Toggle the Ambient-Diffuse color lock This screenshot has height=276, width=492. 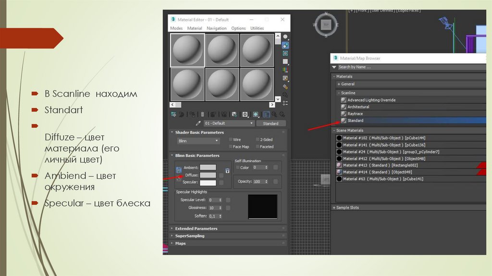pyautogui.click(x=179, y=170)
